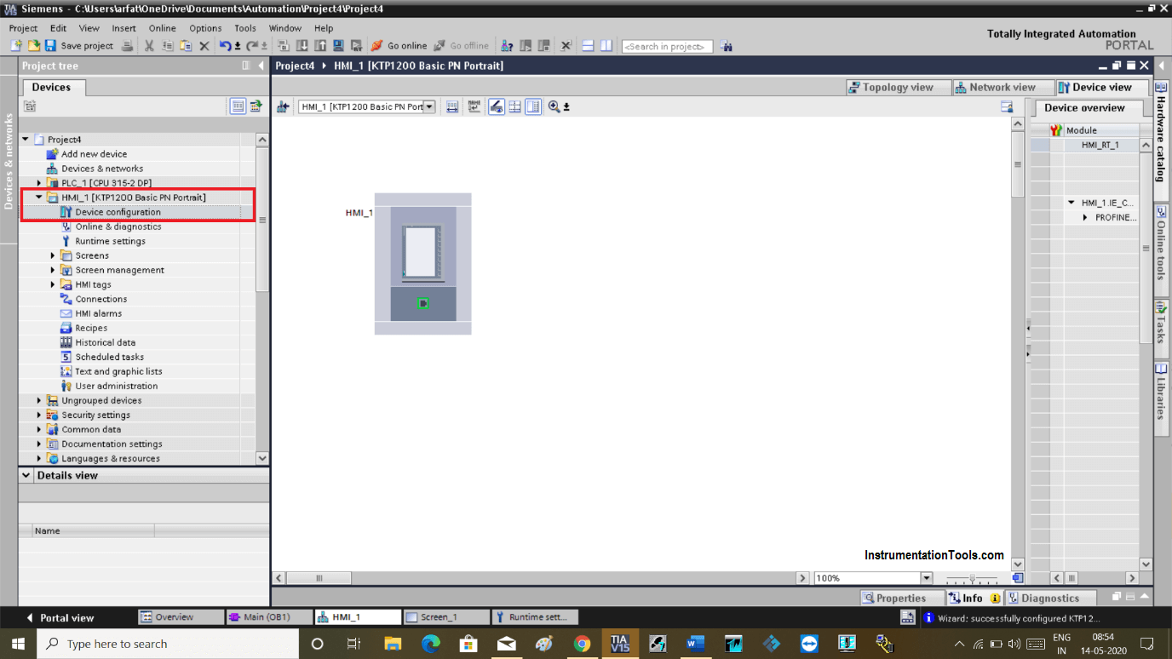
Task: Type-focus the Search in project field
Action: click(x=667, y=46)
